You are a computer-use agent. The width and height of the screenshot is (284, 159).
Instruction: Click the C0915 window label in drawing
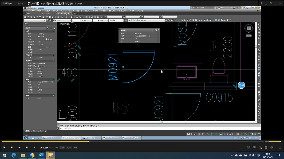(x=219, y=98)
